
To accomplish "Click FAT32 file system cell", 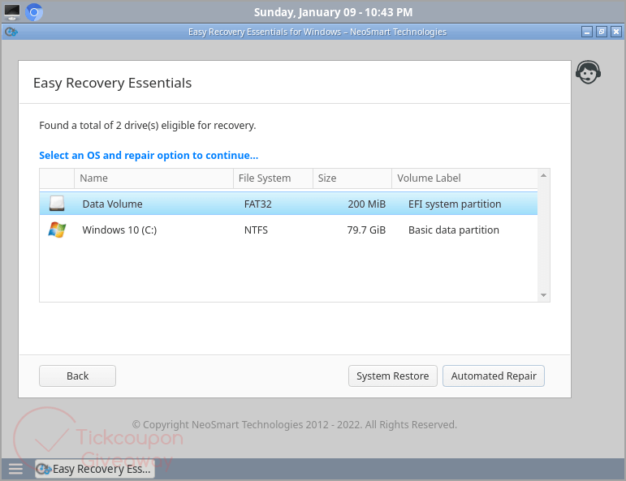I will pyautogui.click(x=258, y=204).
